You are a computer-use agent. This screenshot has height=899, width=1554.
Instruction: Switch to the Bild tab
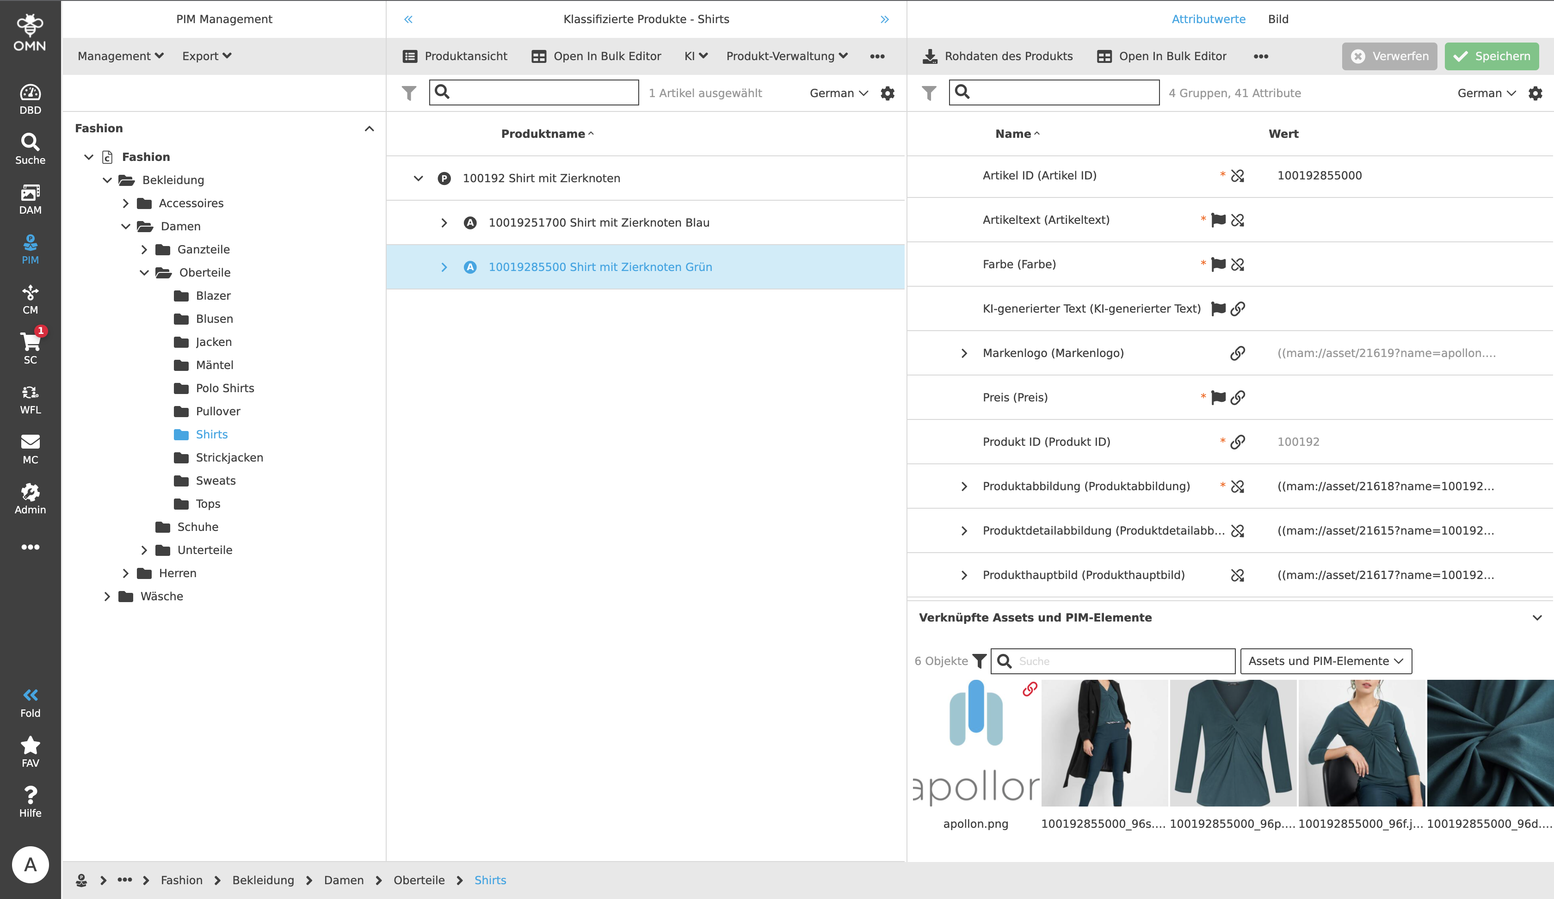coord(1278,18)
